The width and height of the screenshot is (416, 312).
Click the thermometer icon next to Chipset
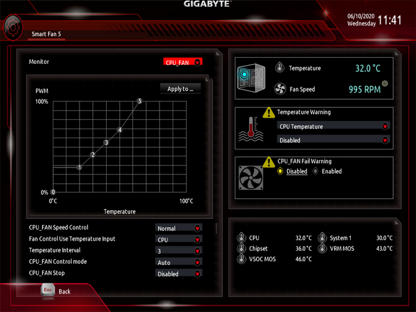click(x=241, y=248)
